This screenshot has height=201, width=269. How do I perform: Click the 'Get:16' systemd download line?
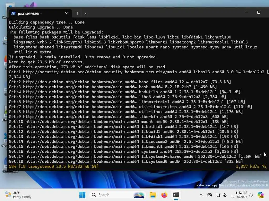[123, 152]
